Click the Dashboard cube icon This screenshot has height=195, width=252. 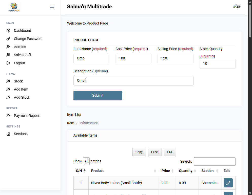point(8,31)
